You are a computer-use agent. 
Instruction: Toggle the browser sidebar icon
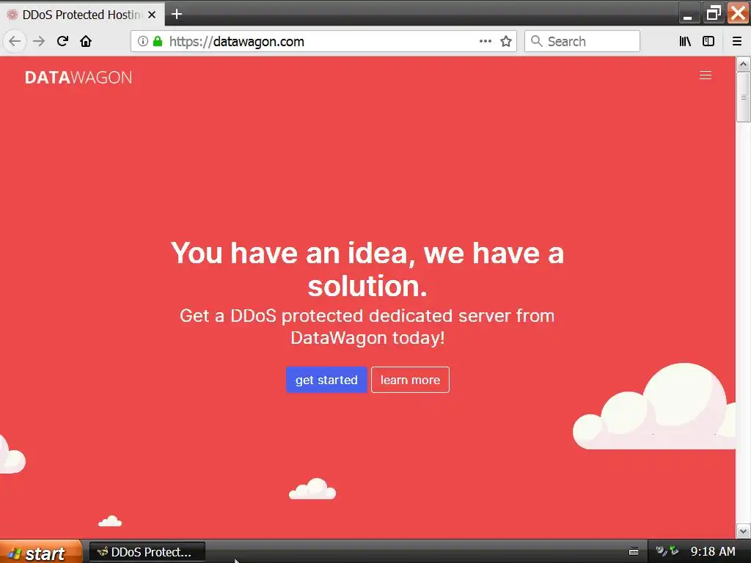click(x=708, y=41)
